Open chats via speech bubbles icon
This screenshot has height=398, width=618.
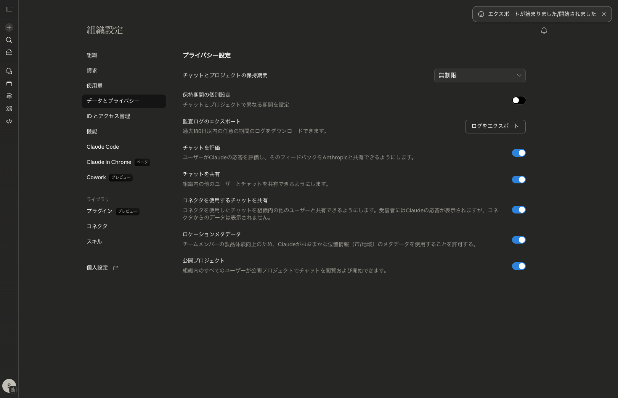coord(9,71)
